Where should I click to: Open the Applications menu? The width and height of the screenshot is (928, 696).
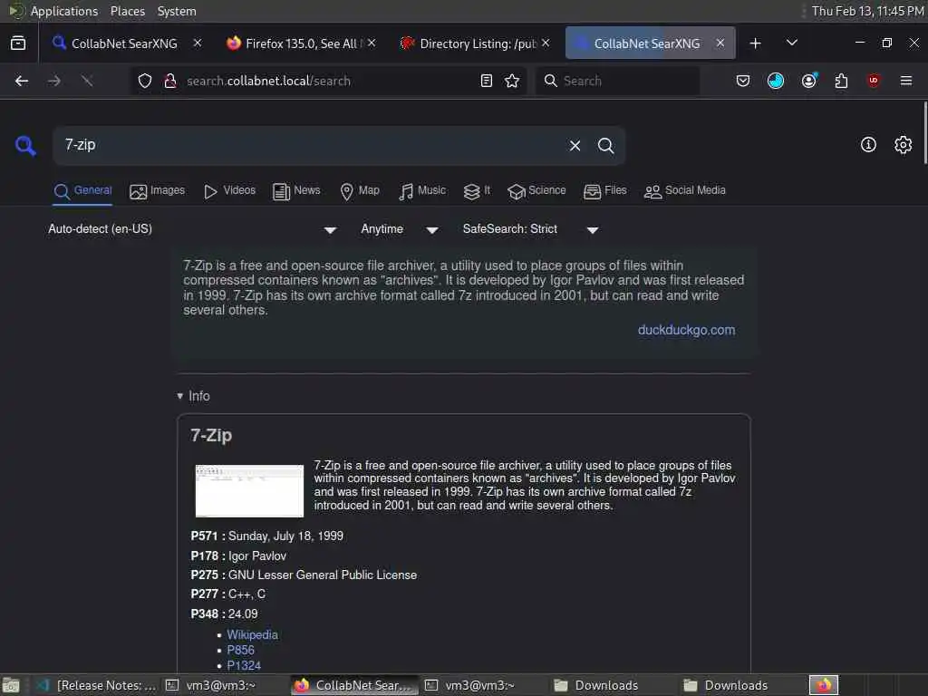[64, 11]
